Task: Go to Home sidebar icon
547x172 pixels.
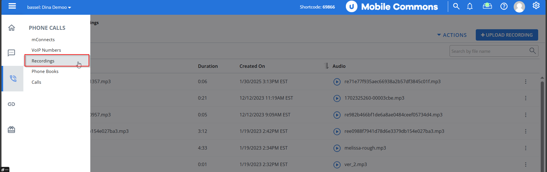Action: pyautogui.click(x=11, y=28)
